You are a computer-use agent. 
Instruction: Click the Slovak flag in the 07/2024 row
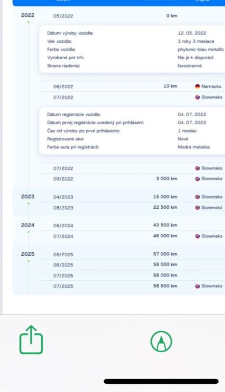point(197,236)
